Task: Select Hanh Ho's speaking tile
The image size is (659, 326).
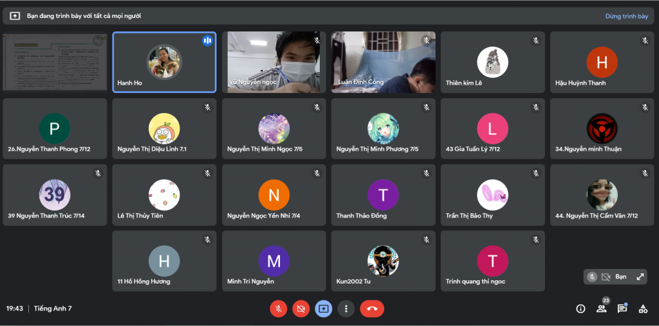Action: pyautogui.click(x=164, y=62)
